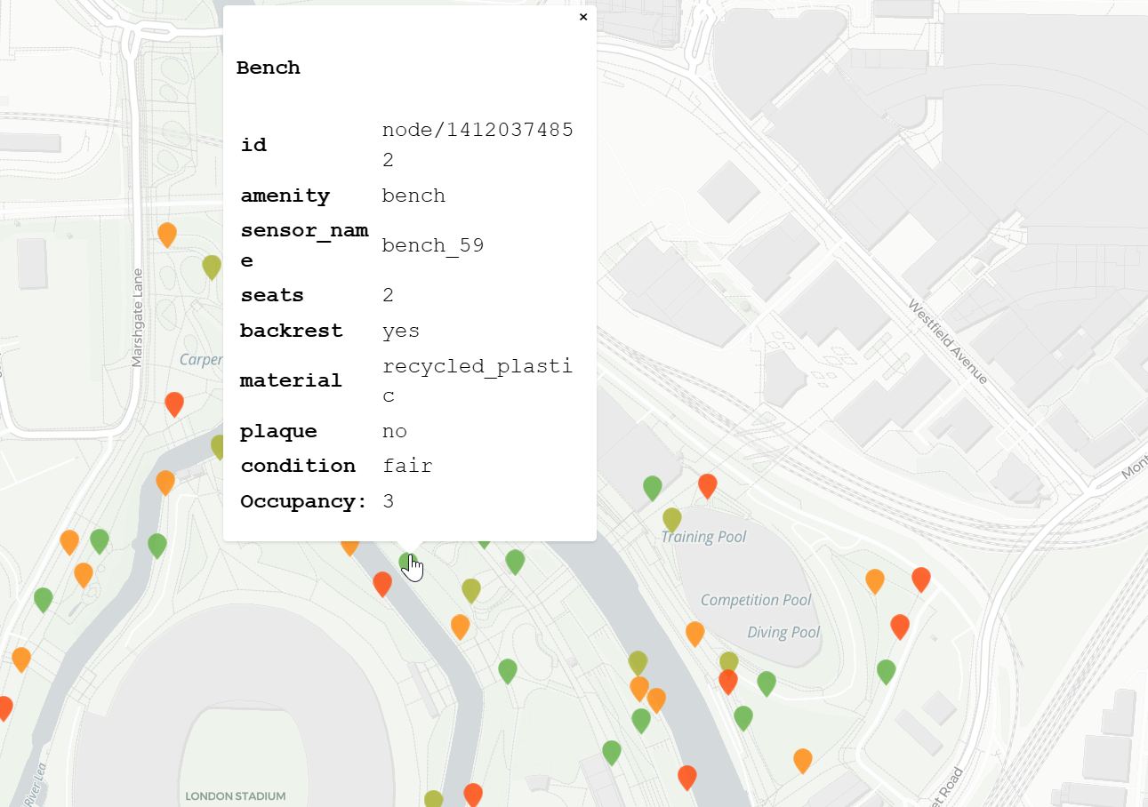
Task: Select the bottommost orange marker right of the pools
Action: [x=803, y=761]
